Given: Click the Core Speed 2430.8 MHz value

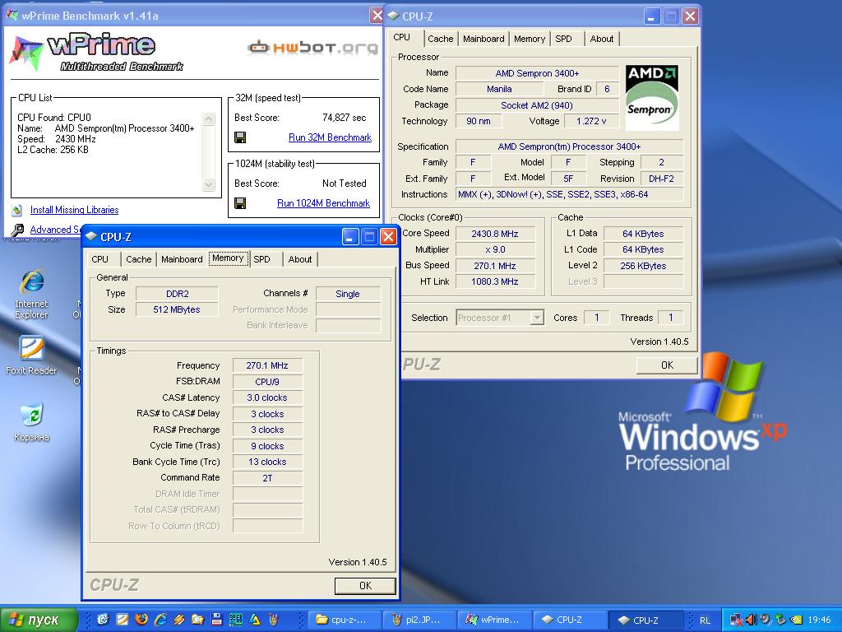Looking at the screenshot, I should click(x=495, y=234).
